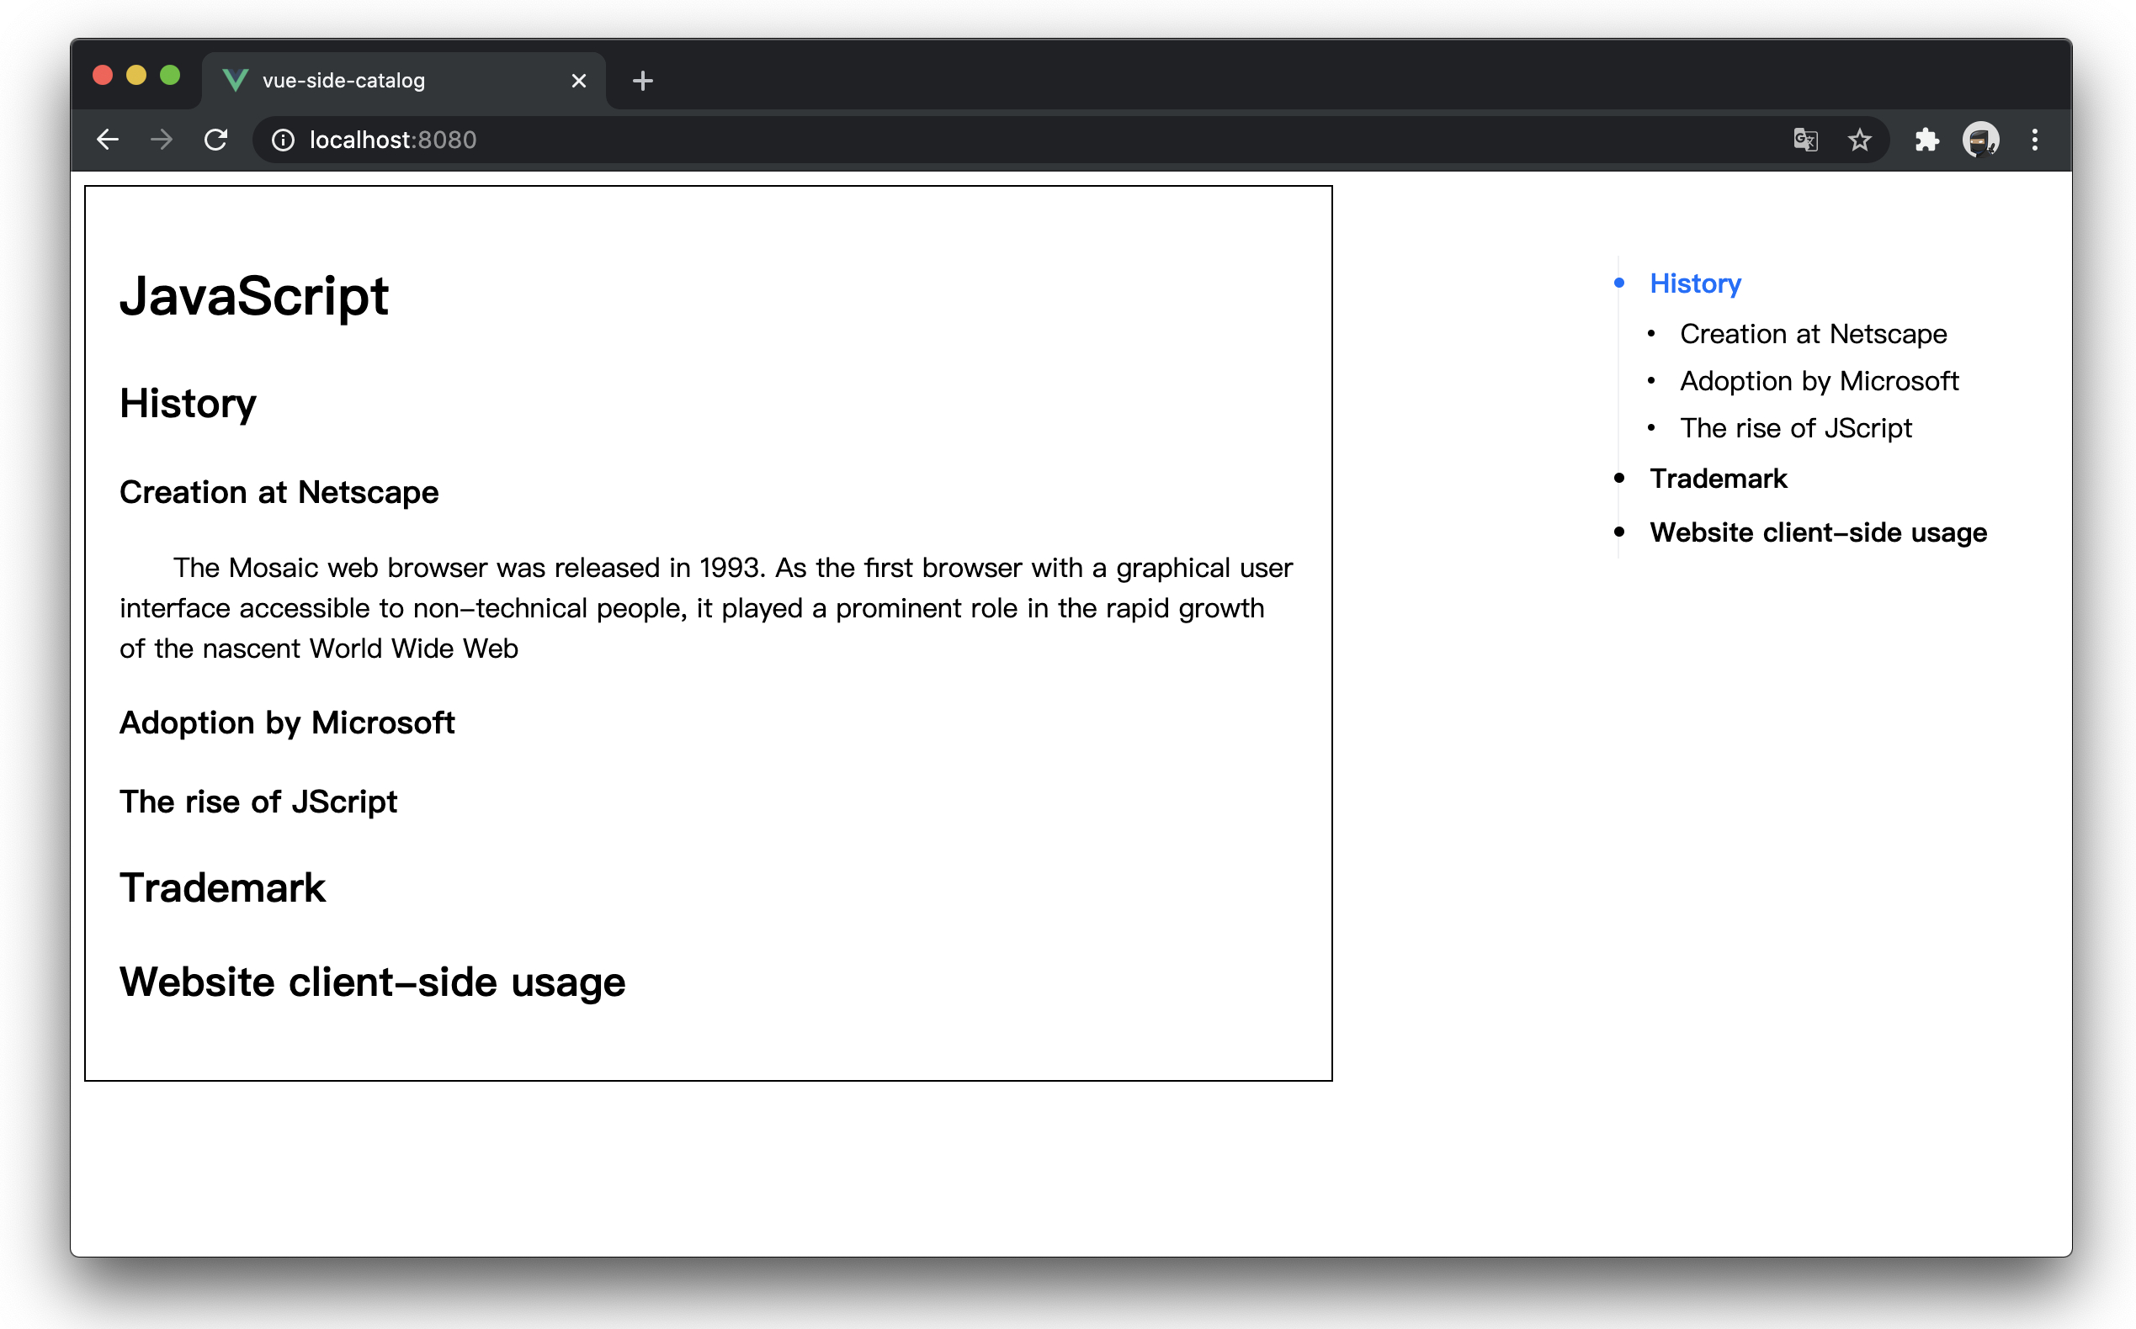The height and width of the screenshot is (1329, 2136).
Task: Open Chrome three-dot menu
Action: point(2034,140)
